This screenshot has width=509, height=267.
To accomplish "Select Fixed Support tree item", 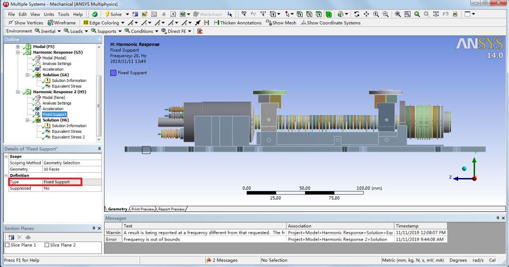I will (x=55, y=114).
